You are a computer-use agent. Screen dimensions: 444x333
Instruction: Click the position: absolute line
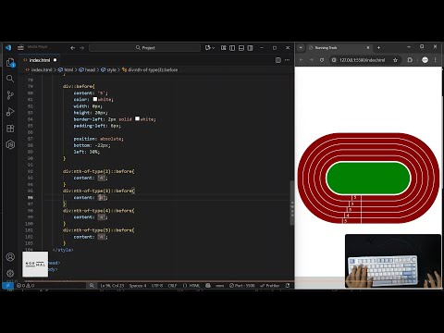[x=98, y=139]
